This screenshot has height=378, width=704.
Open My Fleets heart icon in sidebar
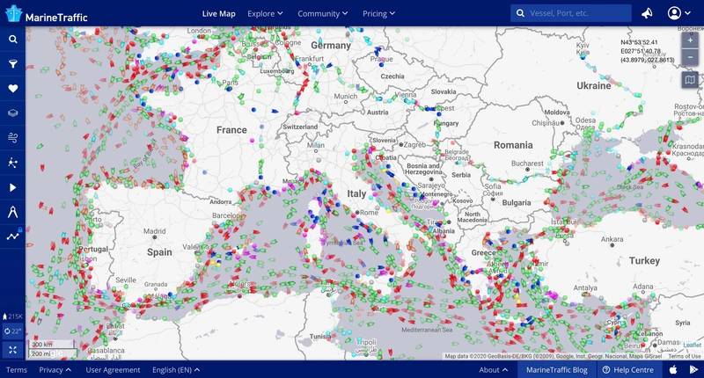click(x=13, y=89)
